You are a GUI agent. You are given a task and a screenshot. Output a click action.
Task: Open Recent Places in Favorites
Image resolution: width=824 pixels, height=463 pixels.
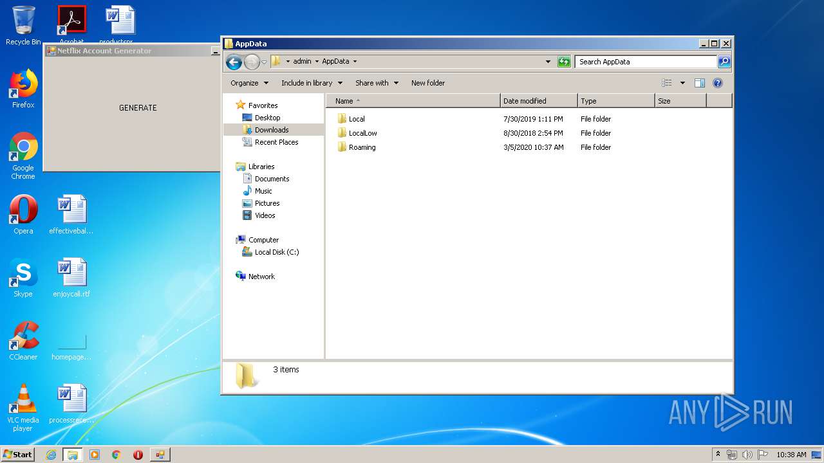click(x=270, y=142)
